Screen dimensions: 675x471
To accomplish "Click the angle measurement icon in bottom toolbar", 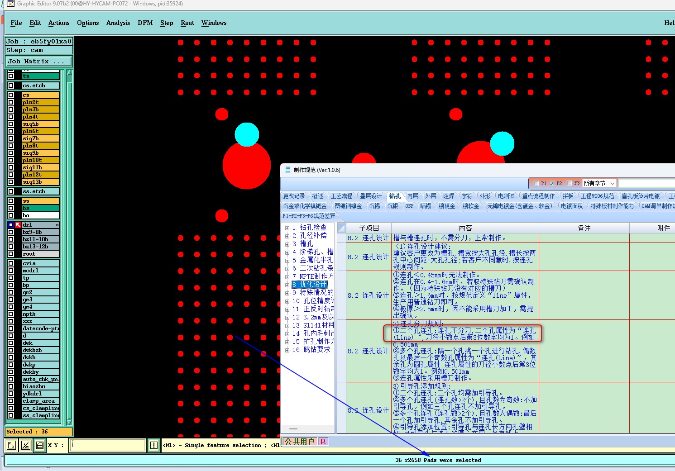I will (26, 445).
